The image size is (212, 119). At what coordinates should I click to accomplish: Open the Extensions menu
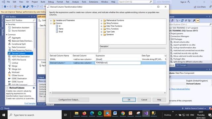[93, 2]
